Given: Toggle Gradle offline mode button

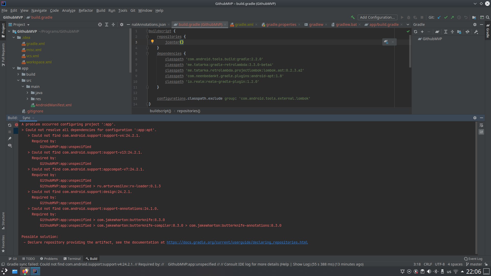Looking at the screenshot, I should pyautogui.click(x=467, y=32).
